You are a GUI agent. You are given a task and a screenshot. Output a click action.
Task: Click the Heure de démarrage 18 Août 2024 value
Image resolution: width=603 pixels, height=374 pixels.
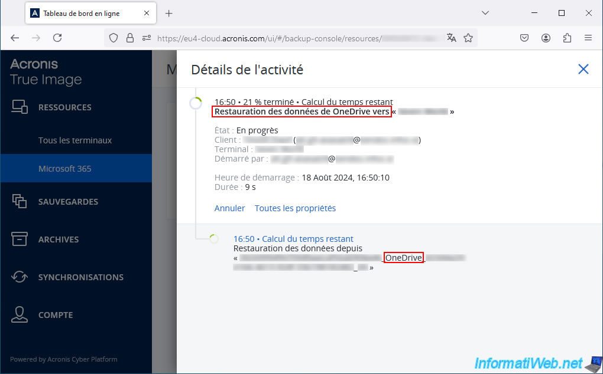click(345, 178)
